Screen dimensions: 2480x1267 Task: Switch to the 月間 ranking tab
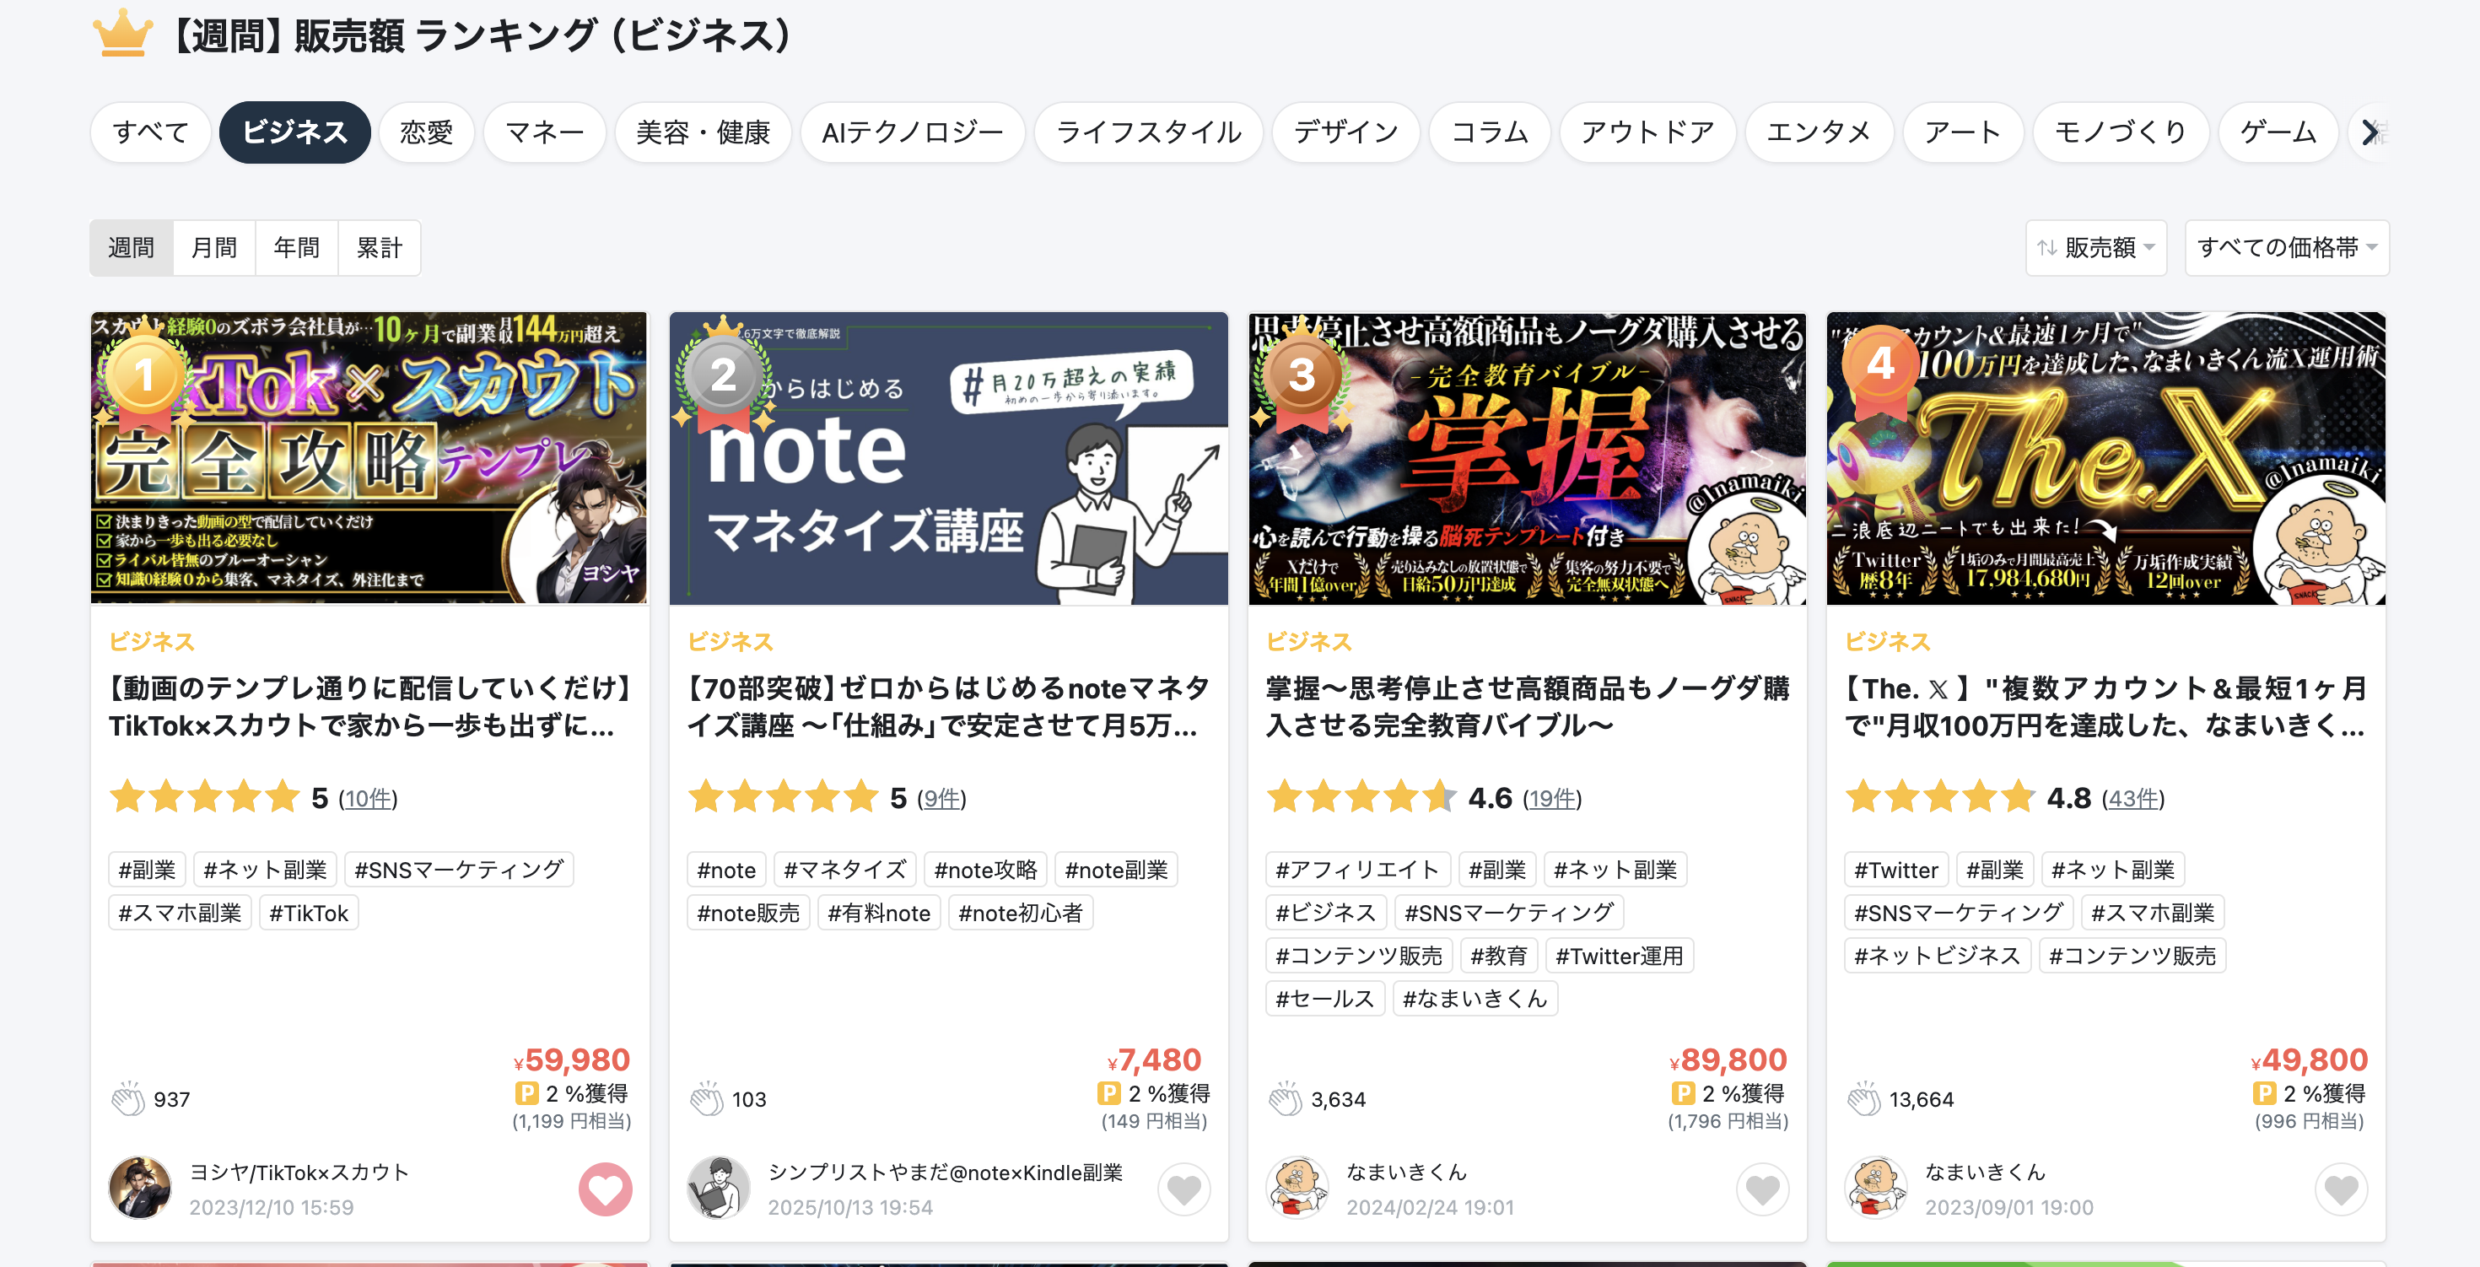coord(213,247)
